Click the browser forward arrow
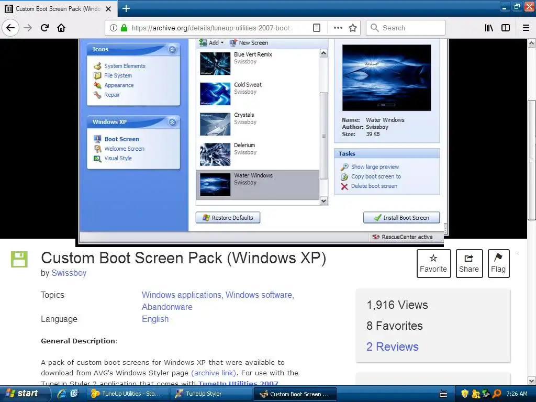536x402 pixels. (28, 28)
